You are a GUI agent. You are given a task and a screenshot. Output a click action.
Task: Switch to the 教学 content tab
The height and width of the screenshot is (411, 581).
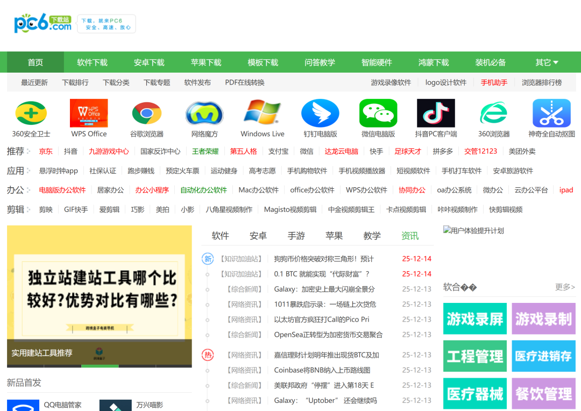(x=372, y=236)
